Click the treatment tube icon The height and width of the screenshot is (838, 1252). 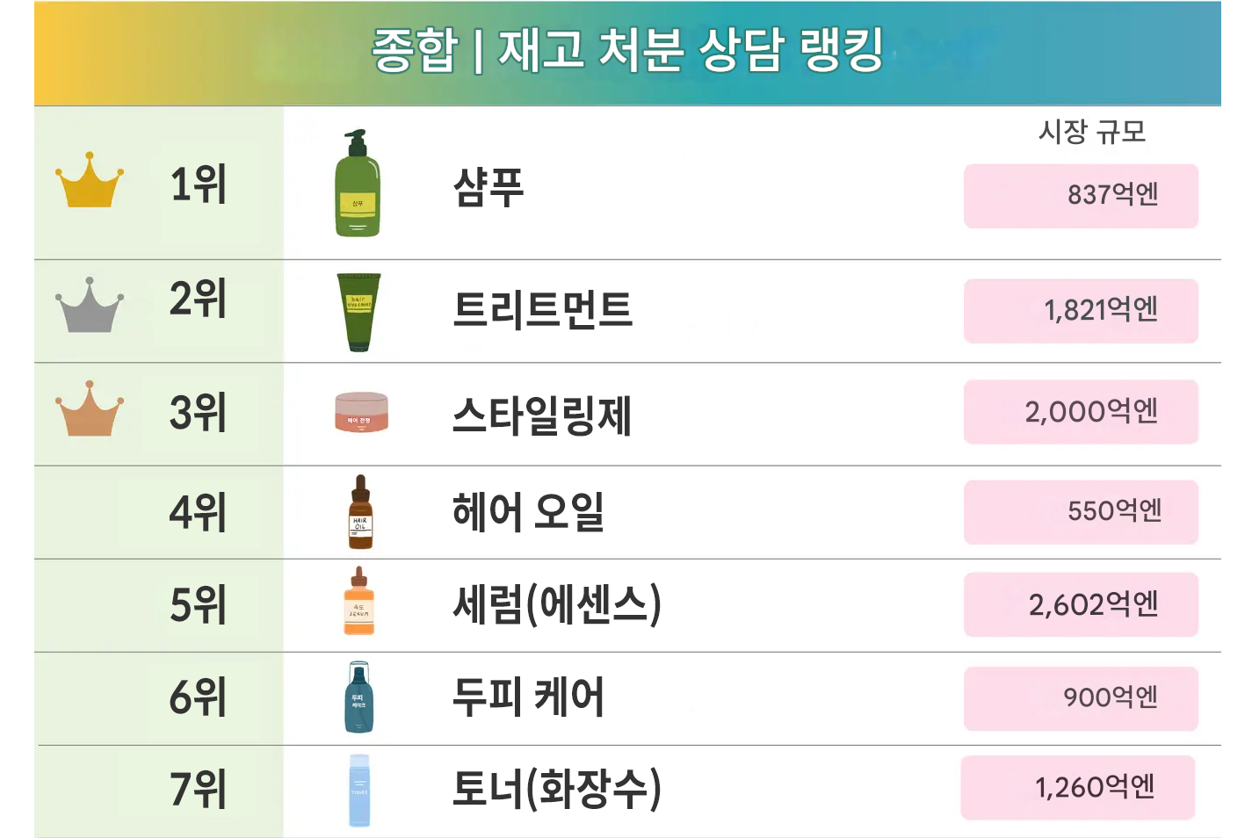[x=358, y=312]
